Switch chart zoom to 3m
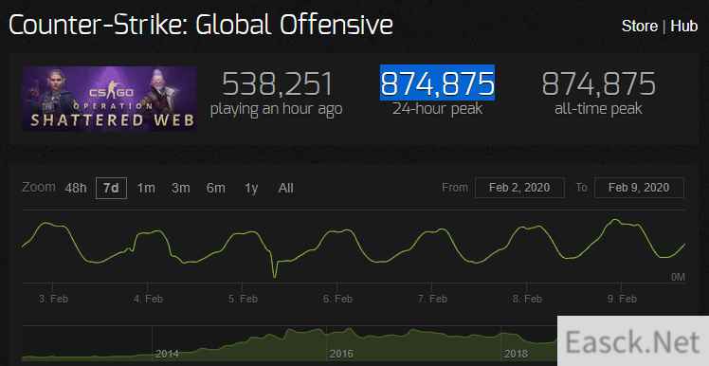Image resolution: width=709 pixels, height=366 pixels. pyautogui.click(x=180, y=188)
